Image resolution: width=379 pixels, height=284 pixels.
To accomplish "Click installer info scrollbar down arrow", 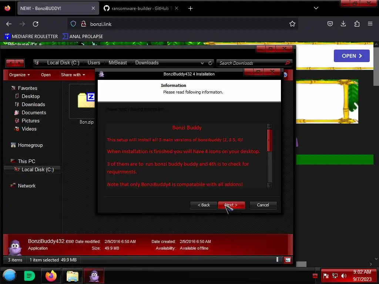I will pyautogui.click(x=269, y=185).
